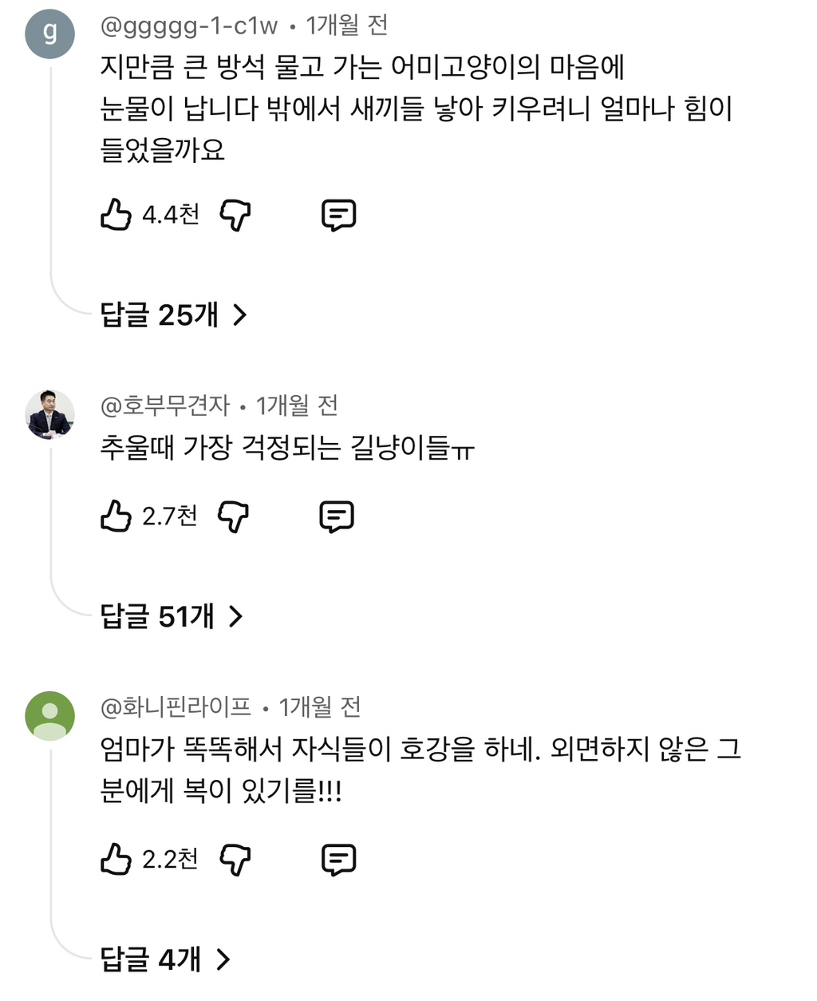Reply to the @호부무견자 comment
Image resolution: width=817 pixels, height=1001 pixels.
(337, 516)
